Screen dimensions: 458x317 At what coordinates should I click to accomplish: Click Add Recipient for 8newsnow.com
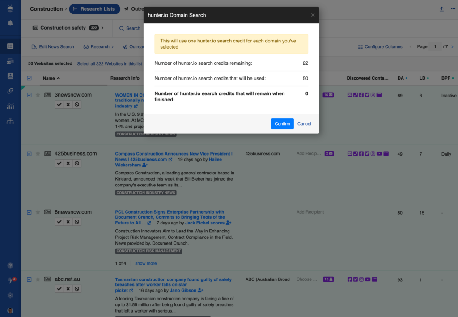click(x=310, y=212)
